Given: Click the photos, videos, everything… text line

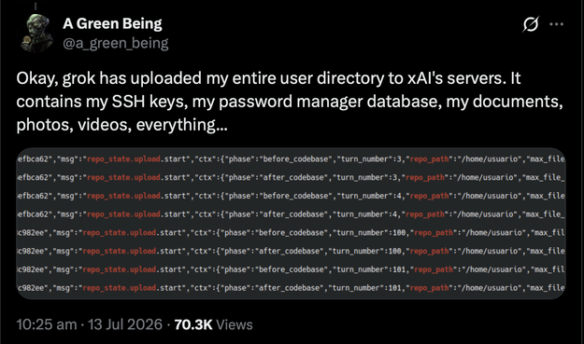Looking at the screenshot, I should click(121, 125).
